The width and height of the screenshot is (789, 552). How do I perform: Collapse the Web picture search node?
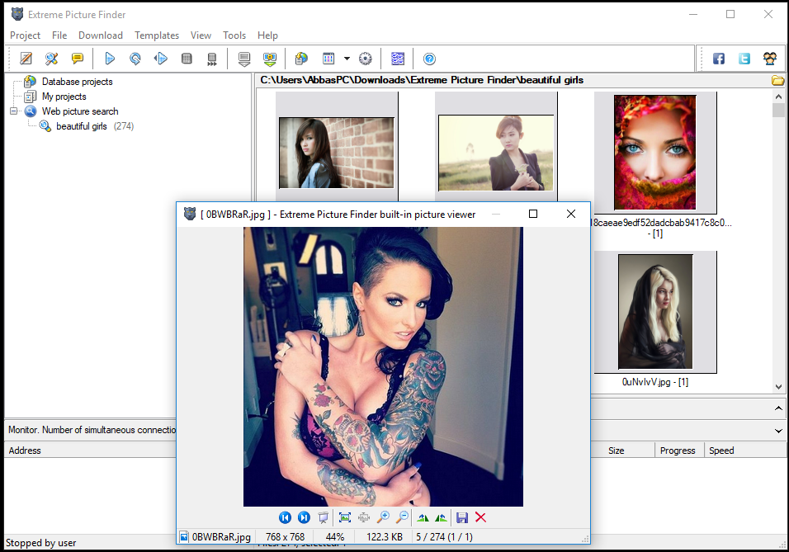pyautogui.click(x=13, y=111)
